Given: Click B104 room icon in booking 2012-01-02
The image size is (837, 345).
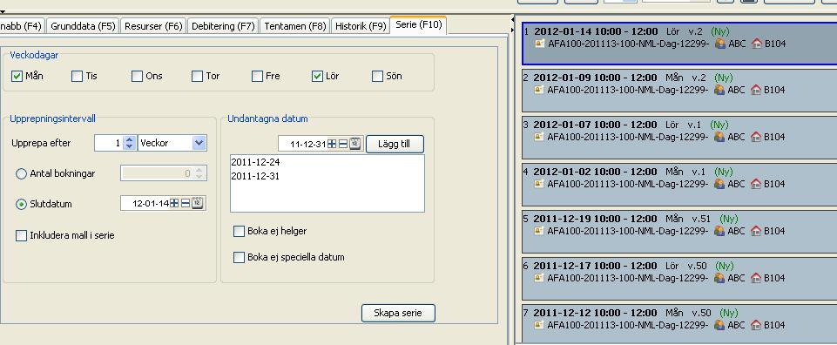Looking at the screenshot, I should (756, 184).
